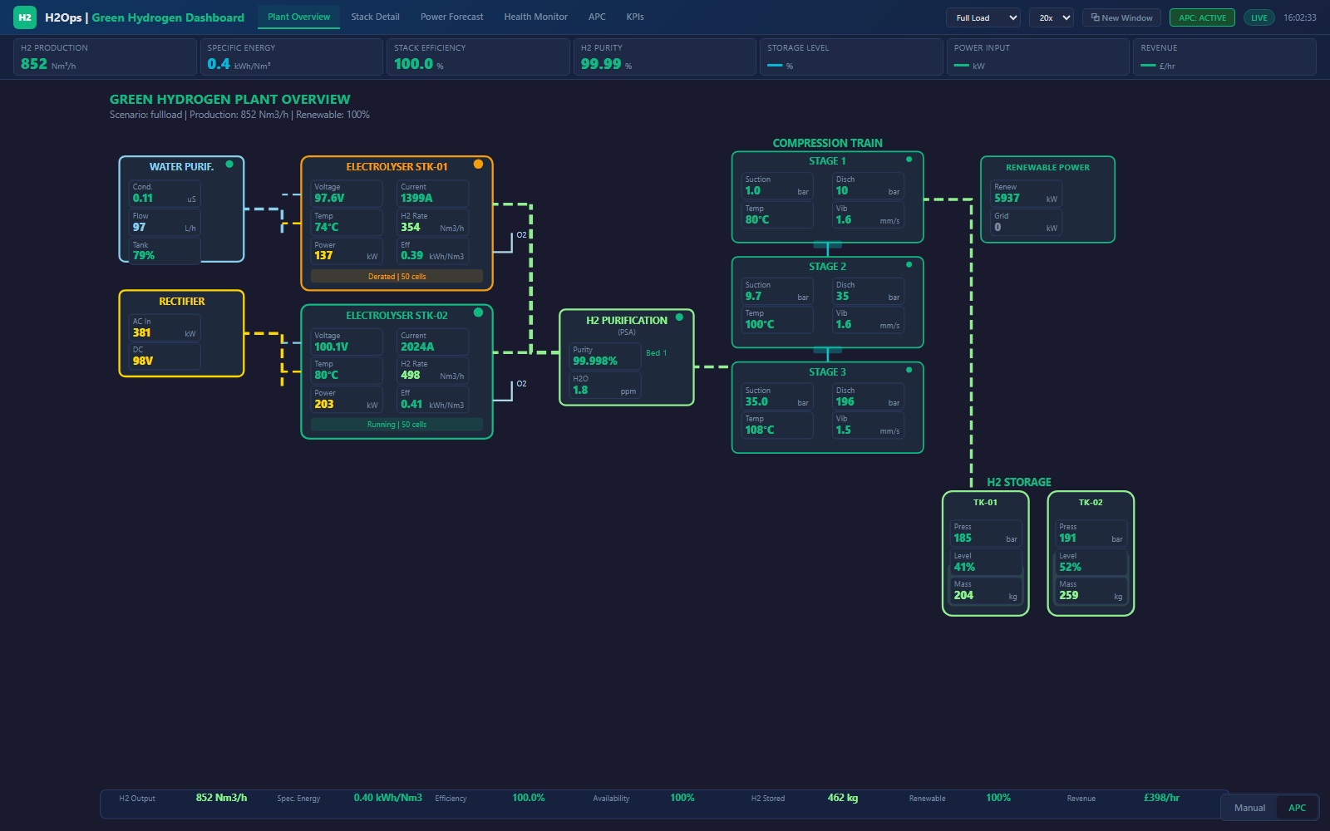Click the Level 52% bar on tank TK-02
Image resolution: width=1330 pixels, height=831 pixels.
1091,562
